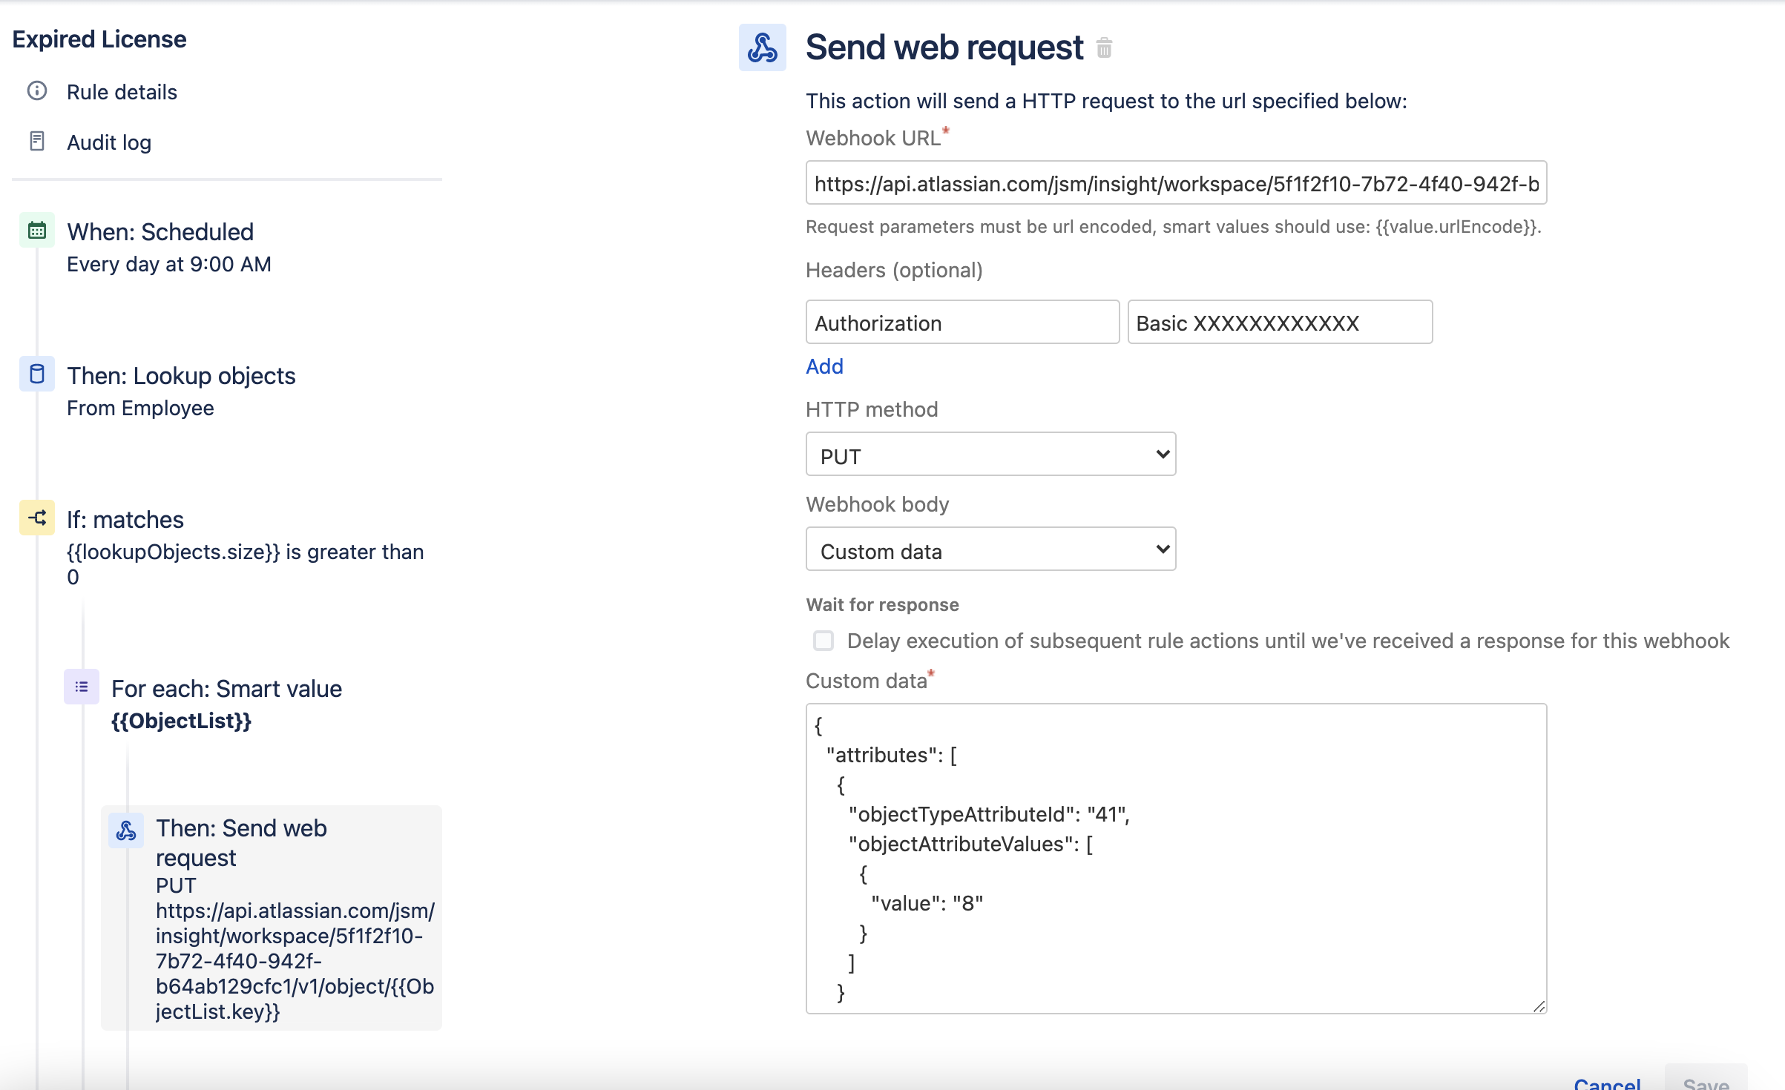This screenshot has width=1785, height=1090.
Task: Delete action using trash icon
Action: coord(1104,48)
